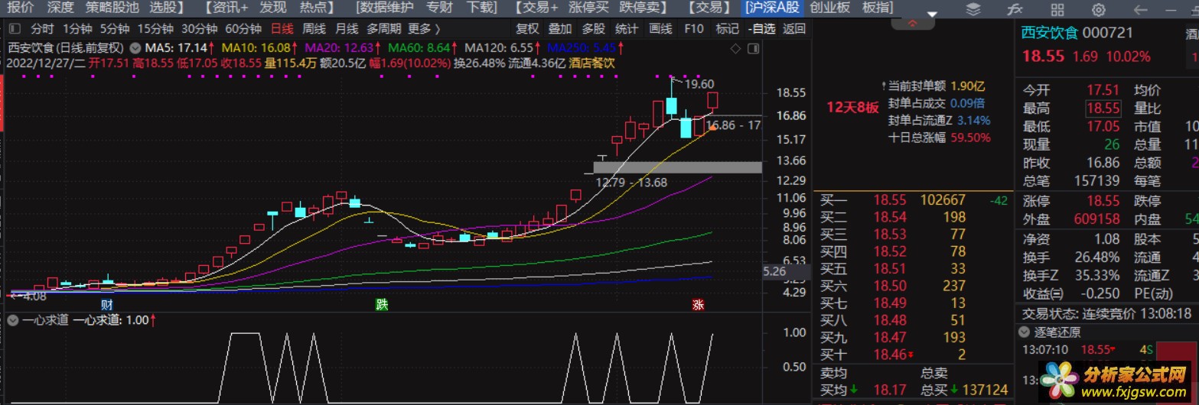Click the green 跌 marker on chart

coord(381,304)
